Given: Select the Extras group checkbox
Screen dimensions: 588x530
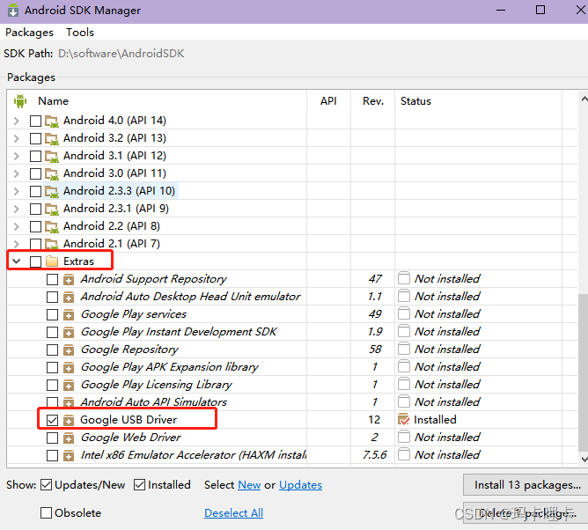Looking at the screenshot, I should (x=35, y=261).
